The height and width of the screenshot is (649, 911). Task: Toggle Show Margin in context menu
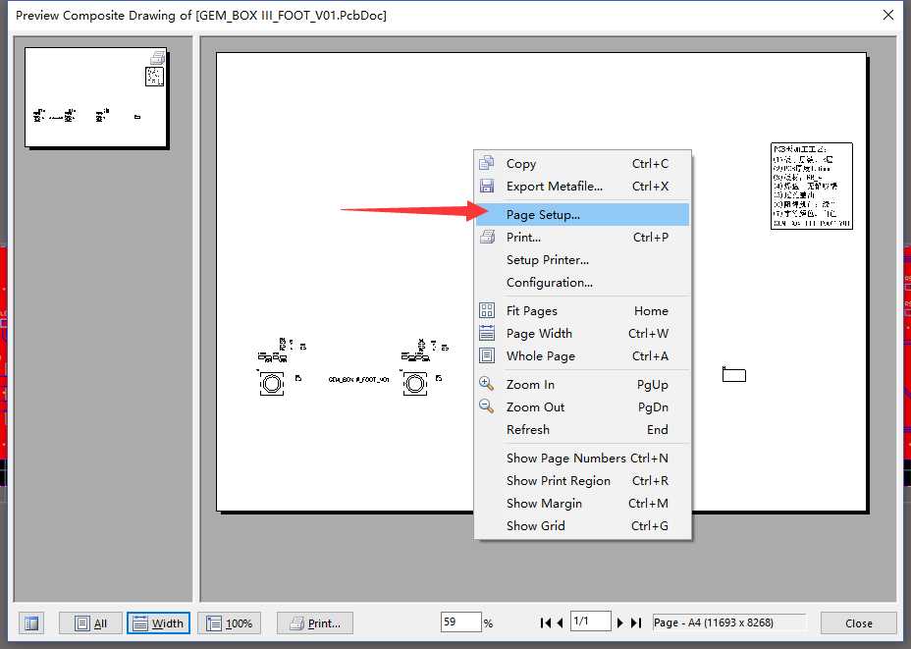click(582, 503)
